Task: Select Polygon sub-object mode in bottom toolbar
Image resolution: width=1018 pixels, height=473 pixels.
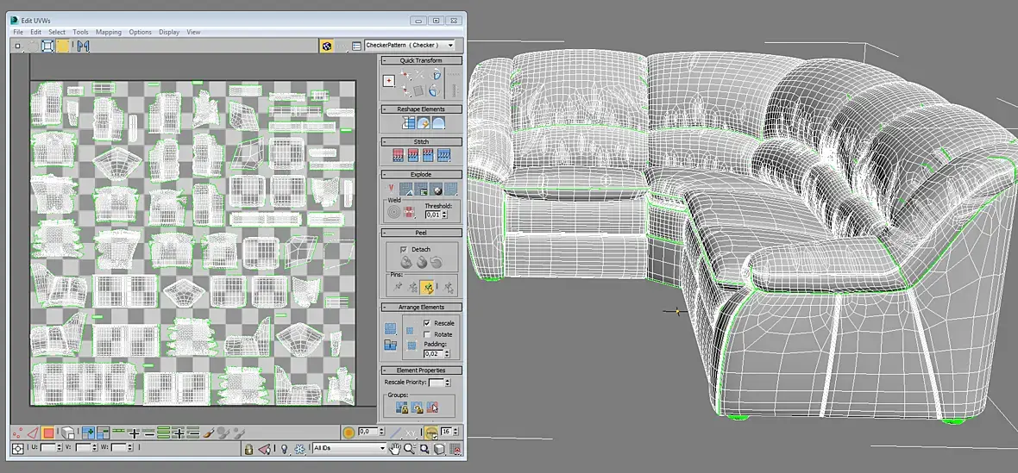Action: 48,433
